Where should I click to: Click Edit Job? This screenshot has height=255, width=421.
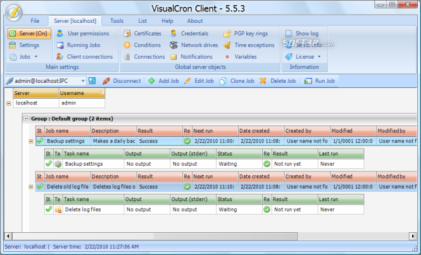(x=199, y=81)
